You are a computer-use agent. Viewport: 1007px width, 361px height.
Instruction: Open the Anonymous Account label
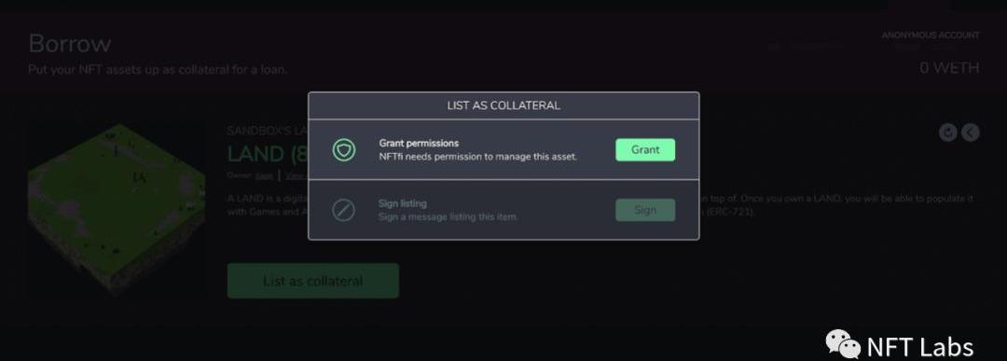[x=930, y=35]
